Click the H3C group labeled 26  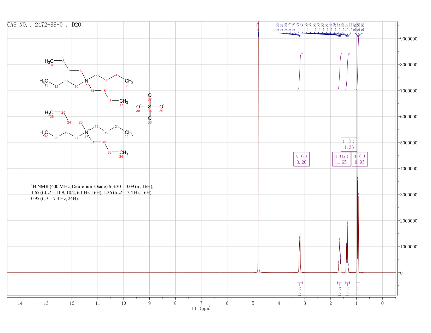coord(49,113)
